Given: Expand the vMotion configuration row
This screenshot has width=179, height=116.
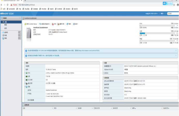Looking at the screenshot, I should [x=104, y=73].
